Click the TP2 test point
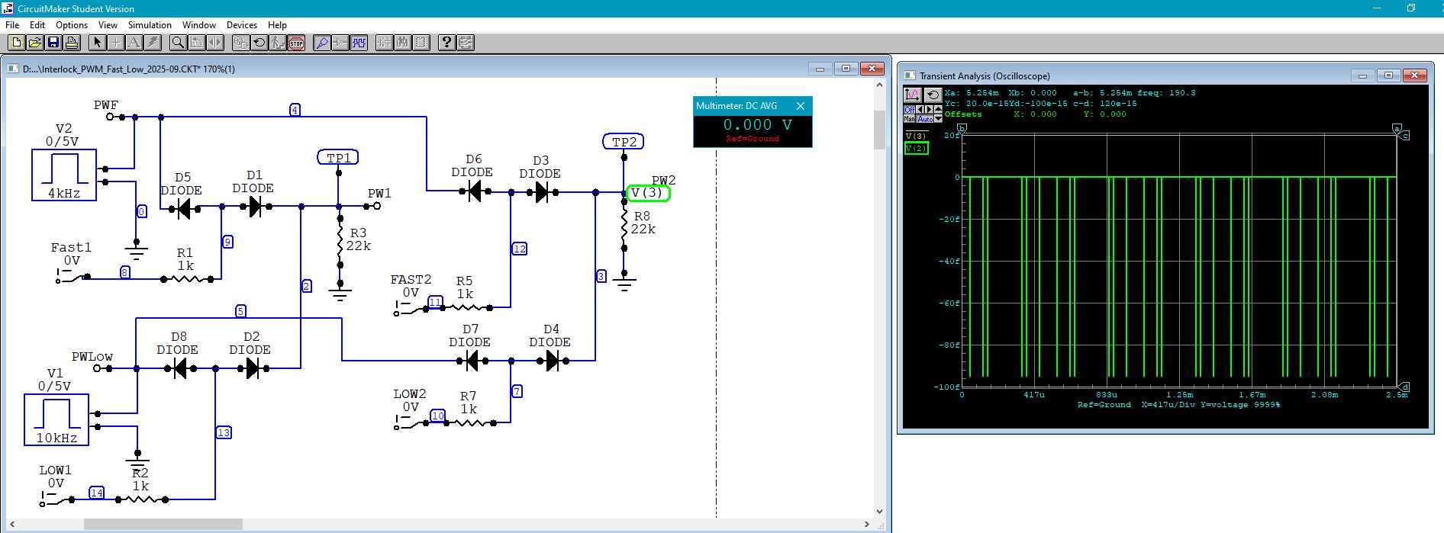The image size is (1444, 533). pyautogui.click(x=624, y=142)
